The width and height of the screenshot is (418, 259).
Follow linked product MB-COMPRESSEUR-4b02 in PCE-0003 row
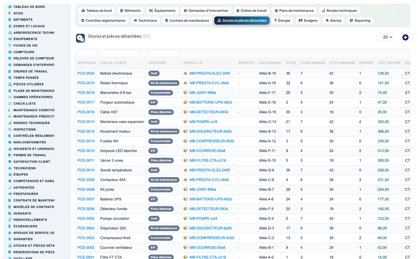(212, 238)
